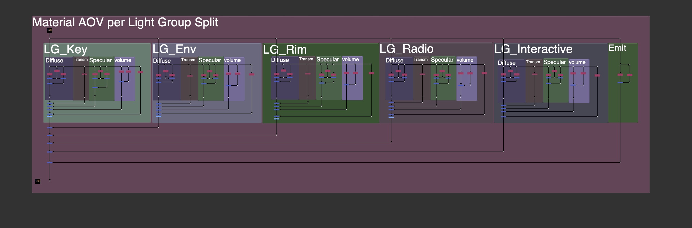Click the Material AOV per Light Group Split title
This screenshot has width=692, height=228.
click(x=125, y=22)
